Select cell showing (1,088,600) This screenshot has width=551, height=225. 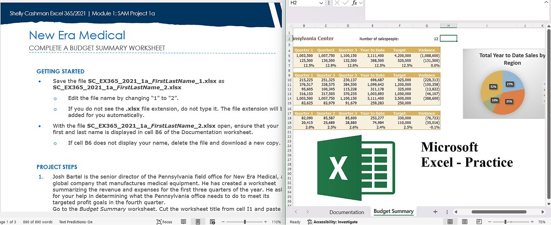click(x=427, y=55)
